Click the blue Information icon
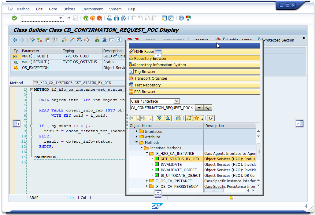 [x=119, y=40]
